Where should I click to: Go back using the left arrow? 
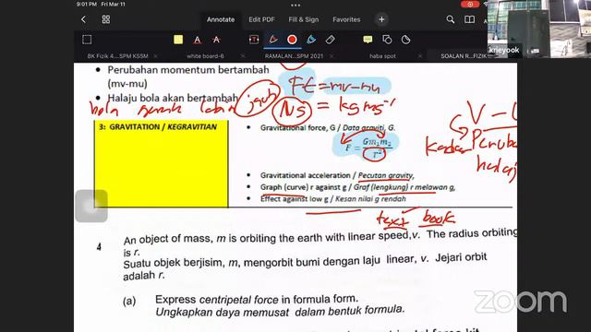coord(84,19)
